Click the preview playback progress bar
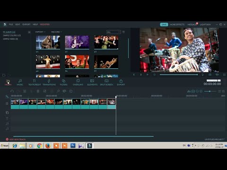The width and height of the screenshot is (227, 170). pos(179,75)
